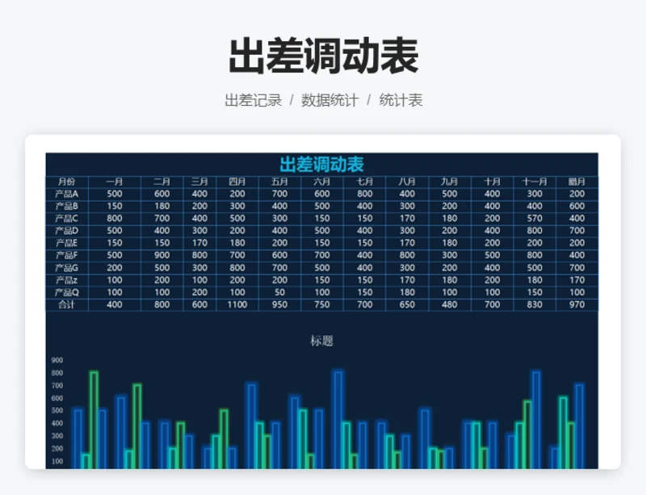The height and width of the screenshot is (495, 646).
Task: Click the large page heading 出差调动表
Action: pos(324,56)
